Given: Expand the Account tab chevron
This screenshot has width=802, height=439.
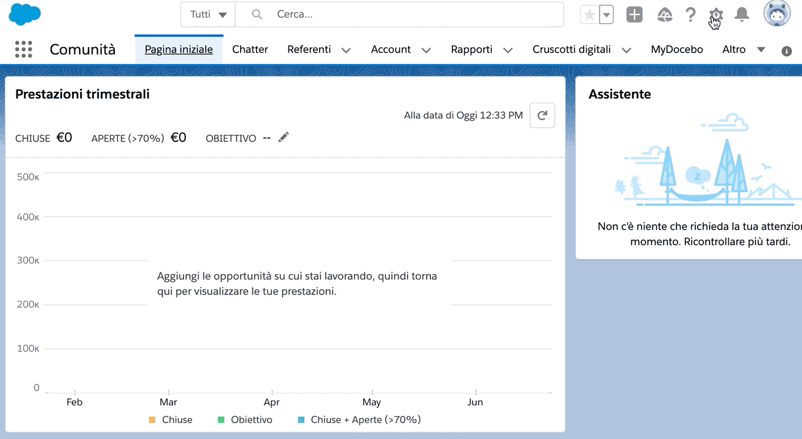Looking at the screenshot, I should tap(426, 50).
